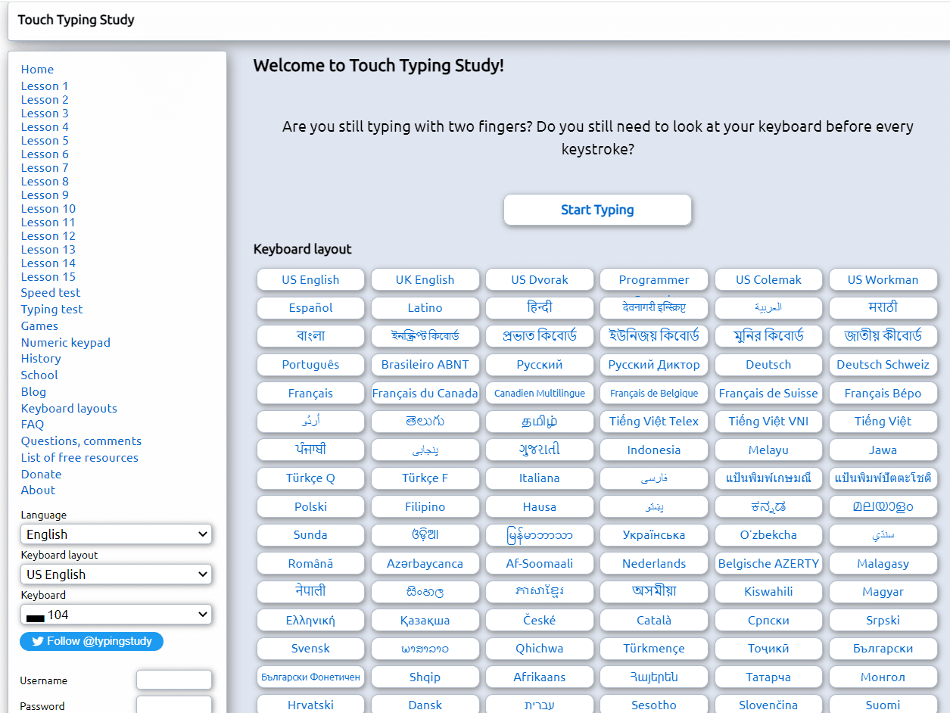Select the Filipino layout

click(425, 506)
